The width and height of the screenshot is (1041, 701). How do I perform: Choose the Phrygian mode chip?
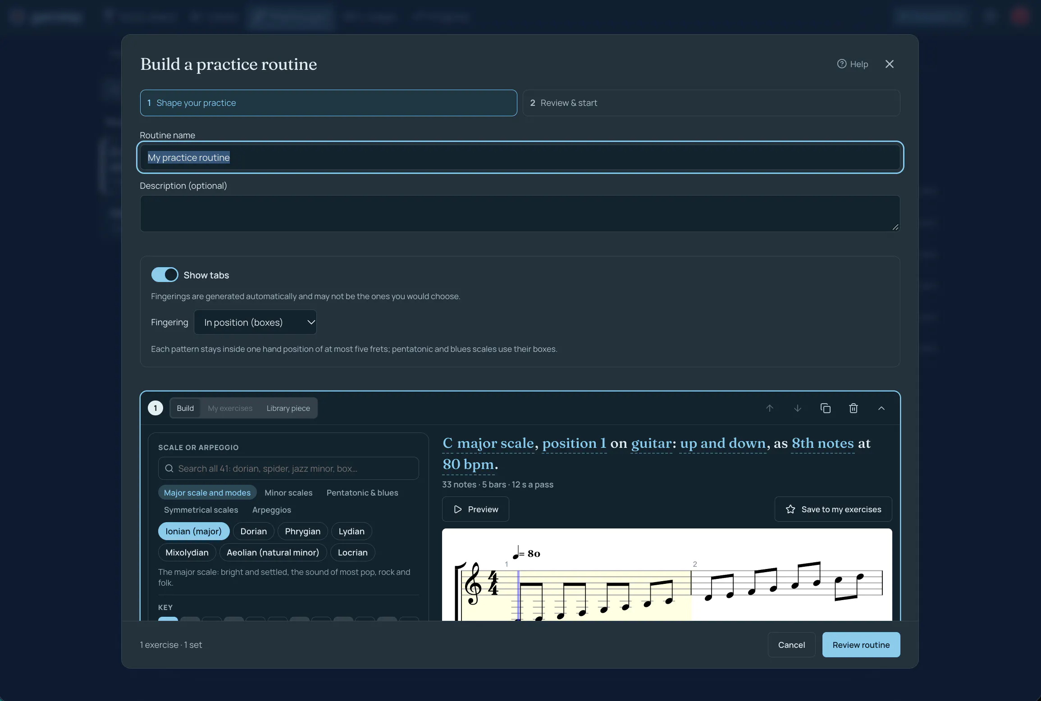[x=303, y=531]
